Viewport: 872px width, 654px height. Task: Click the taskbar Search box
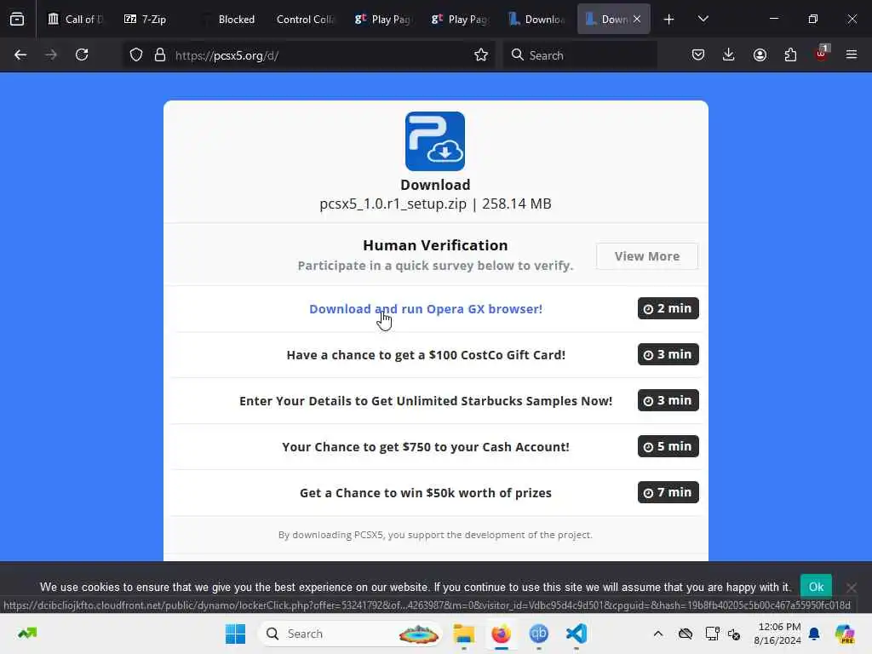351,634
